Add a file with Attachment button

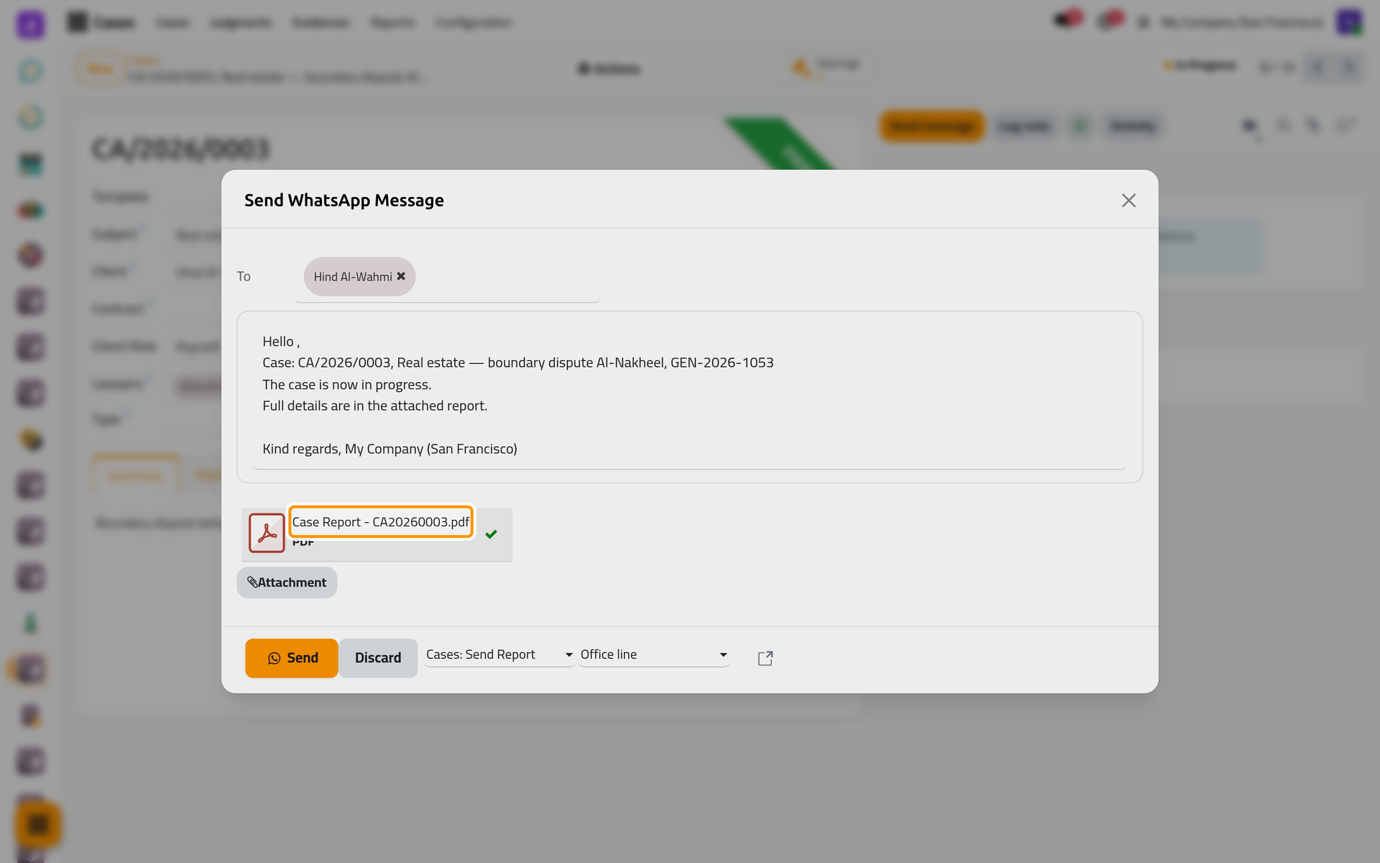(x=287, y=583)
